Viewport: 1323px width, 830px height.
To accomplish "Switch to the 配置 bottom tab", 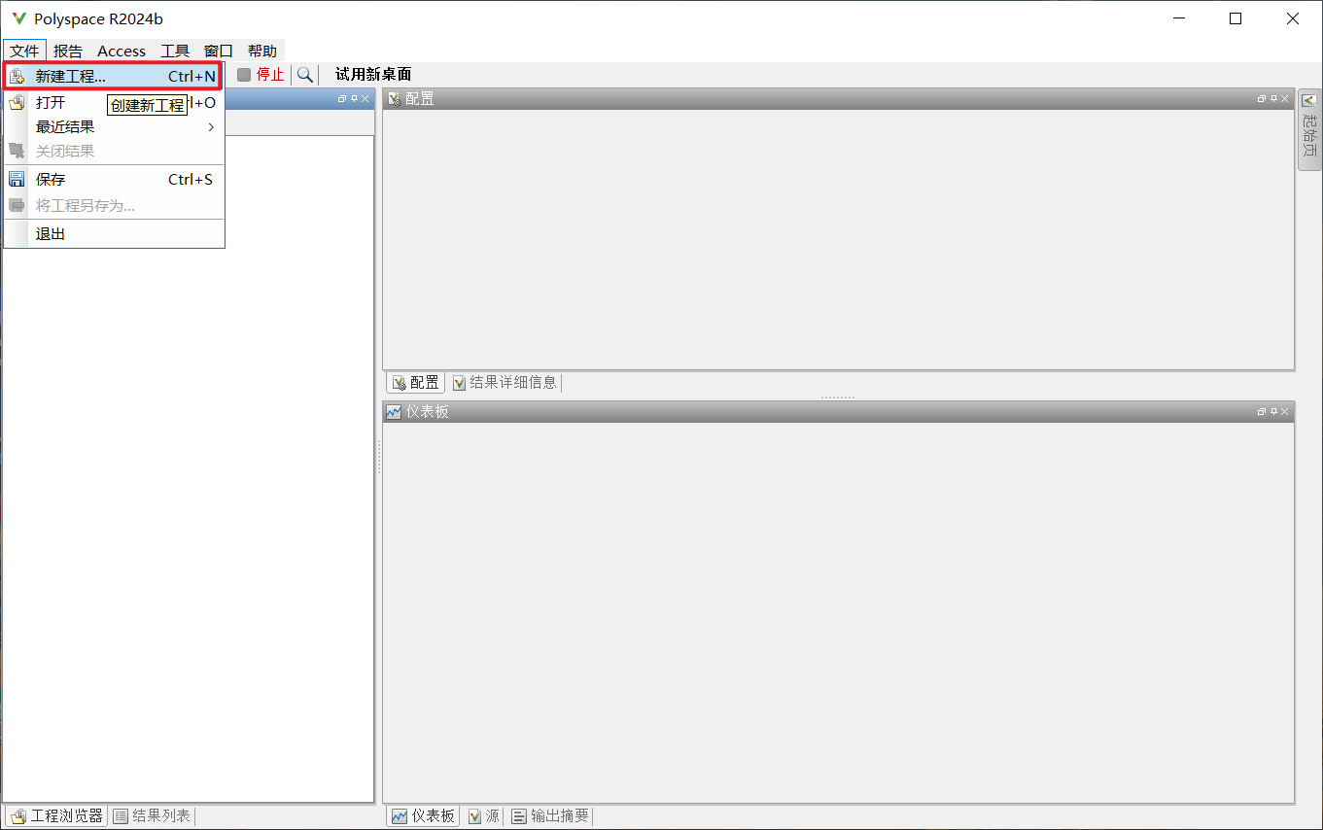I will tap(415, 383).
